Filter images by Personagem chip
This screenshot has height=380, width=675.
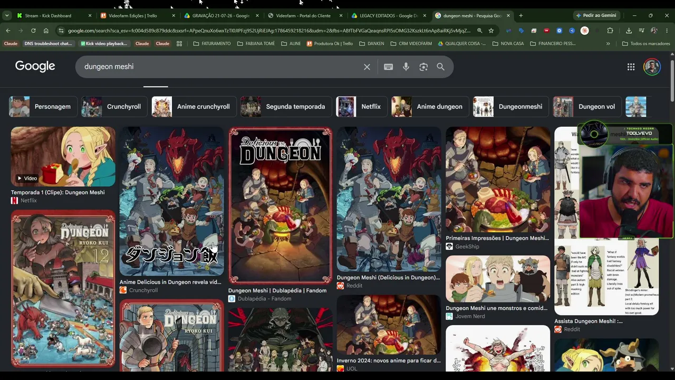pyautogui.click(x=43, y=107)
